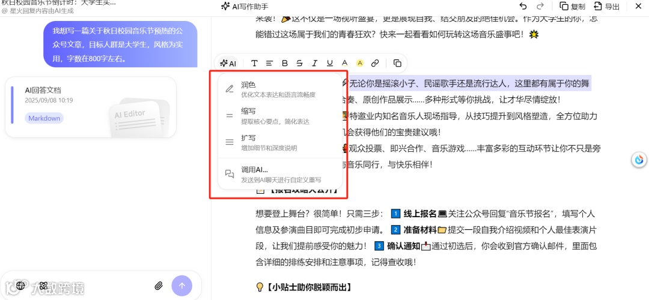Open the font color picker
Viewport: 649px width, 300px height.
(344, 63)
